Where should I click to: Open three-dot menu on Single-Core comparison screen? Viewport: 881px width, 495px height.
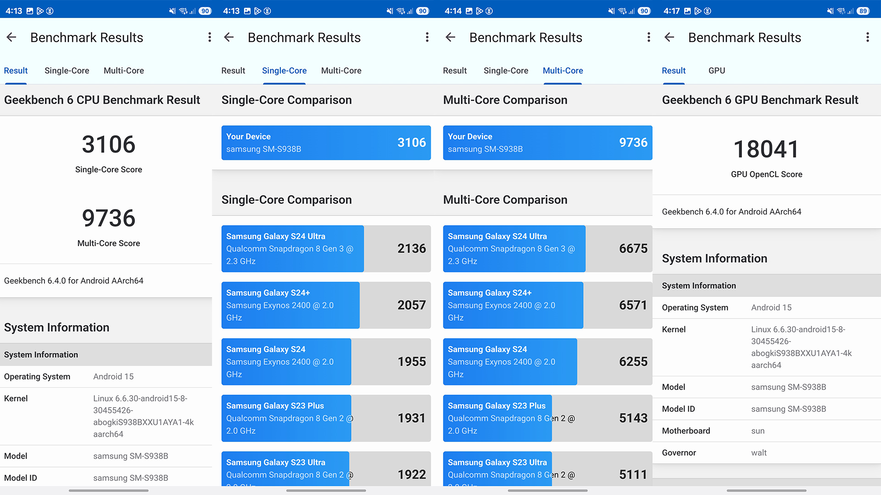click(427, 38)
